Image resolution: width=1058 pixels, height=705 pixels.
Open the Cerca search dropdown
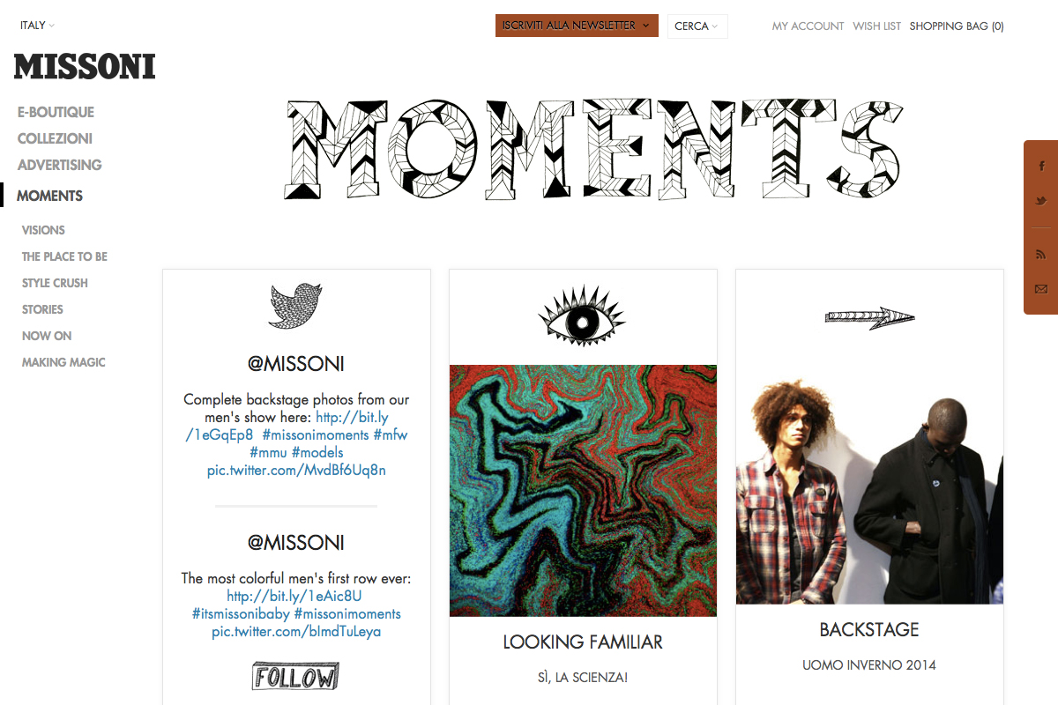point(697,26)
